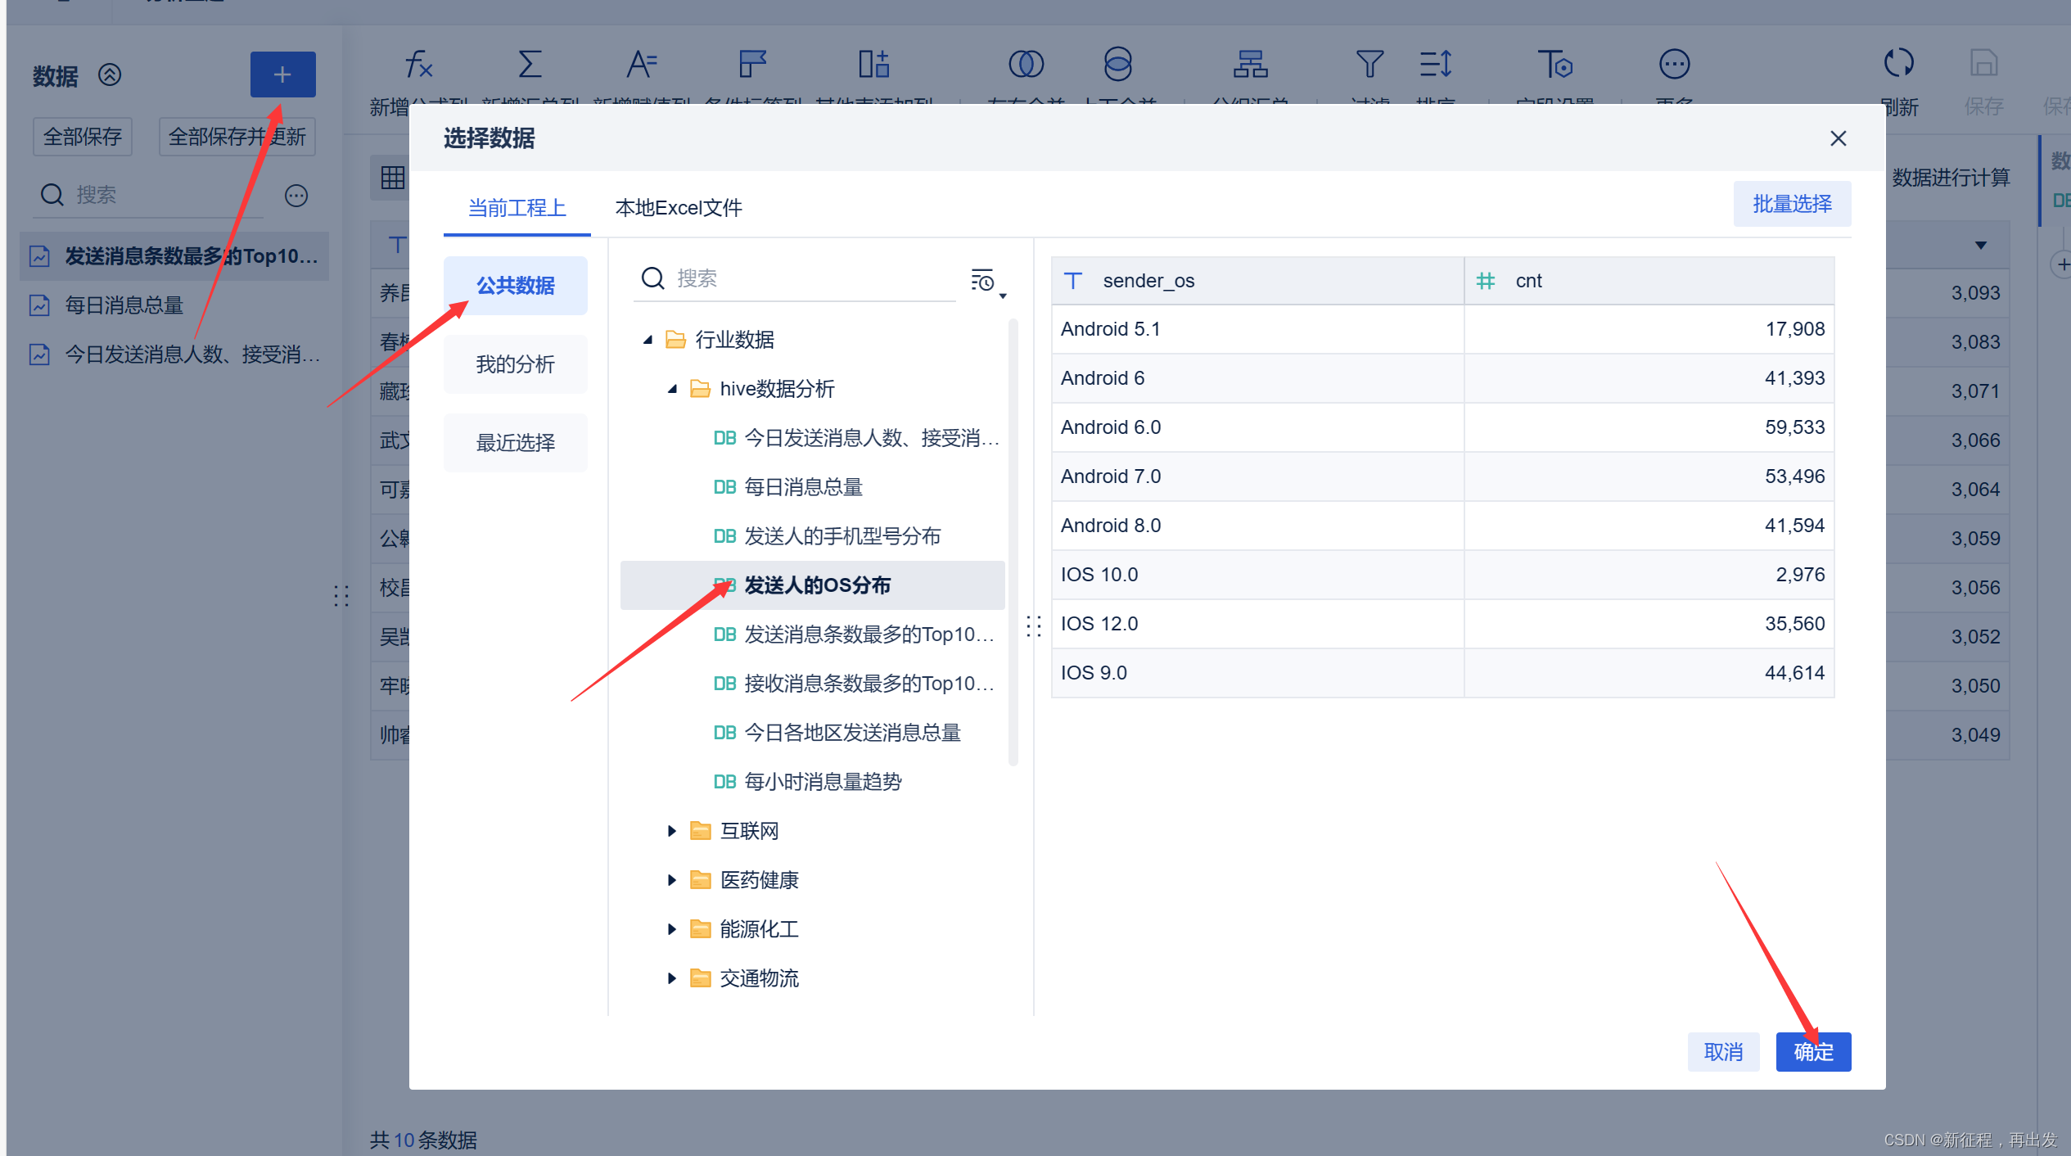This screenshot has width=2071, height=1156.
Task: Click the sender_os text type icon
Action: (1073, 281)
